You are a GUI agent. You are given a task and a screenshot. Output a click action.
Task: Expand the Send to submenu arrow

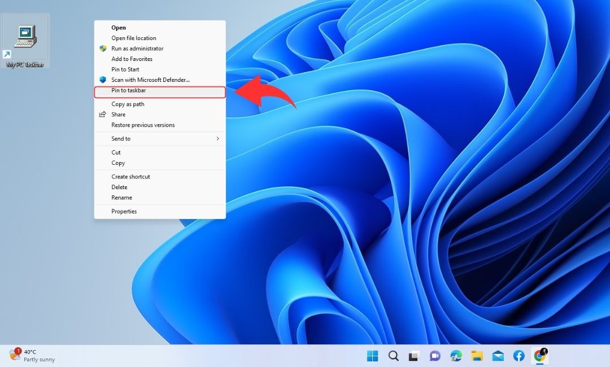tap(217, 139)
